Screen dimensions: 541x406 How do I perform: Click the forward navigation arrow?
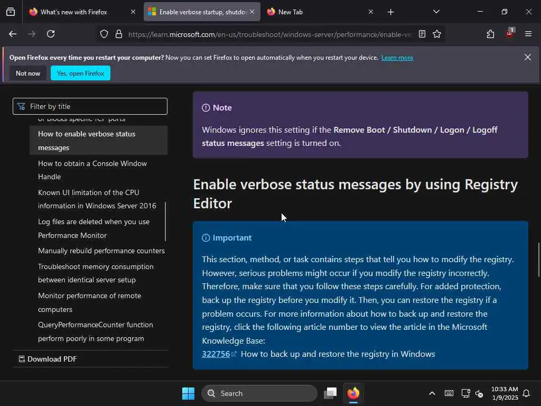click(31, 34)
